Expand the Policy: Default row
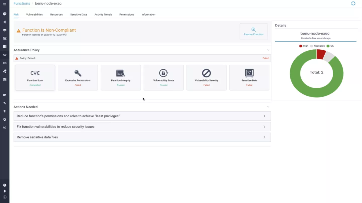362x203 pixels. (142, 58)
